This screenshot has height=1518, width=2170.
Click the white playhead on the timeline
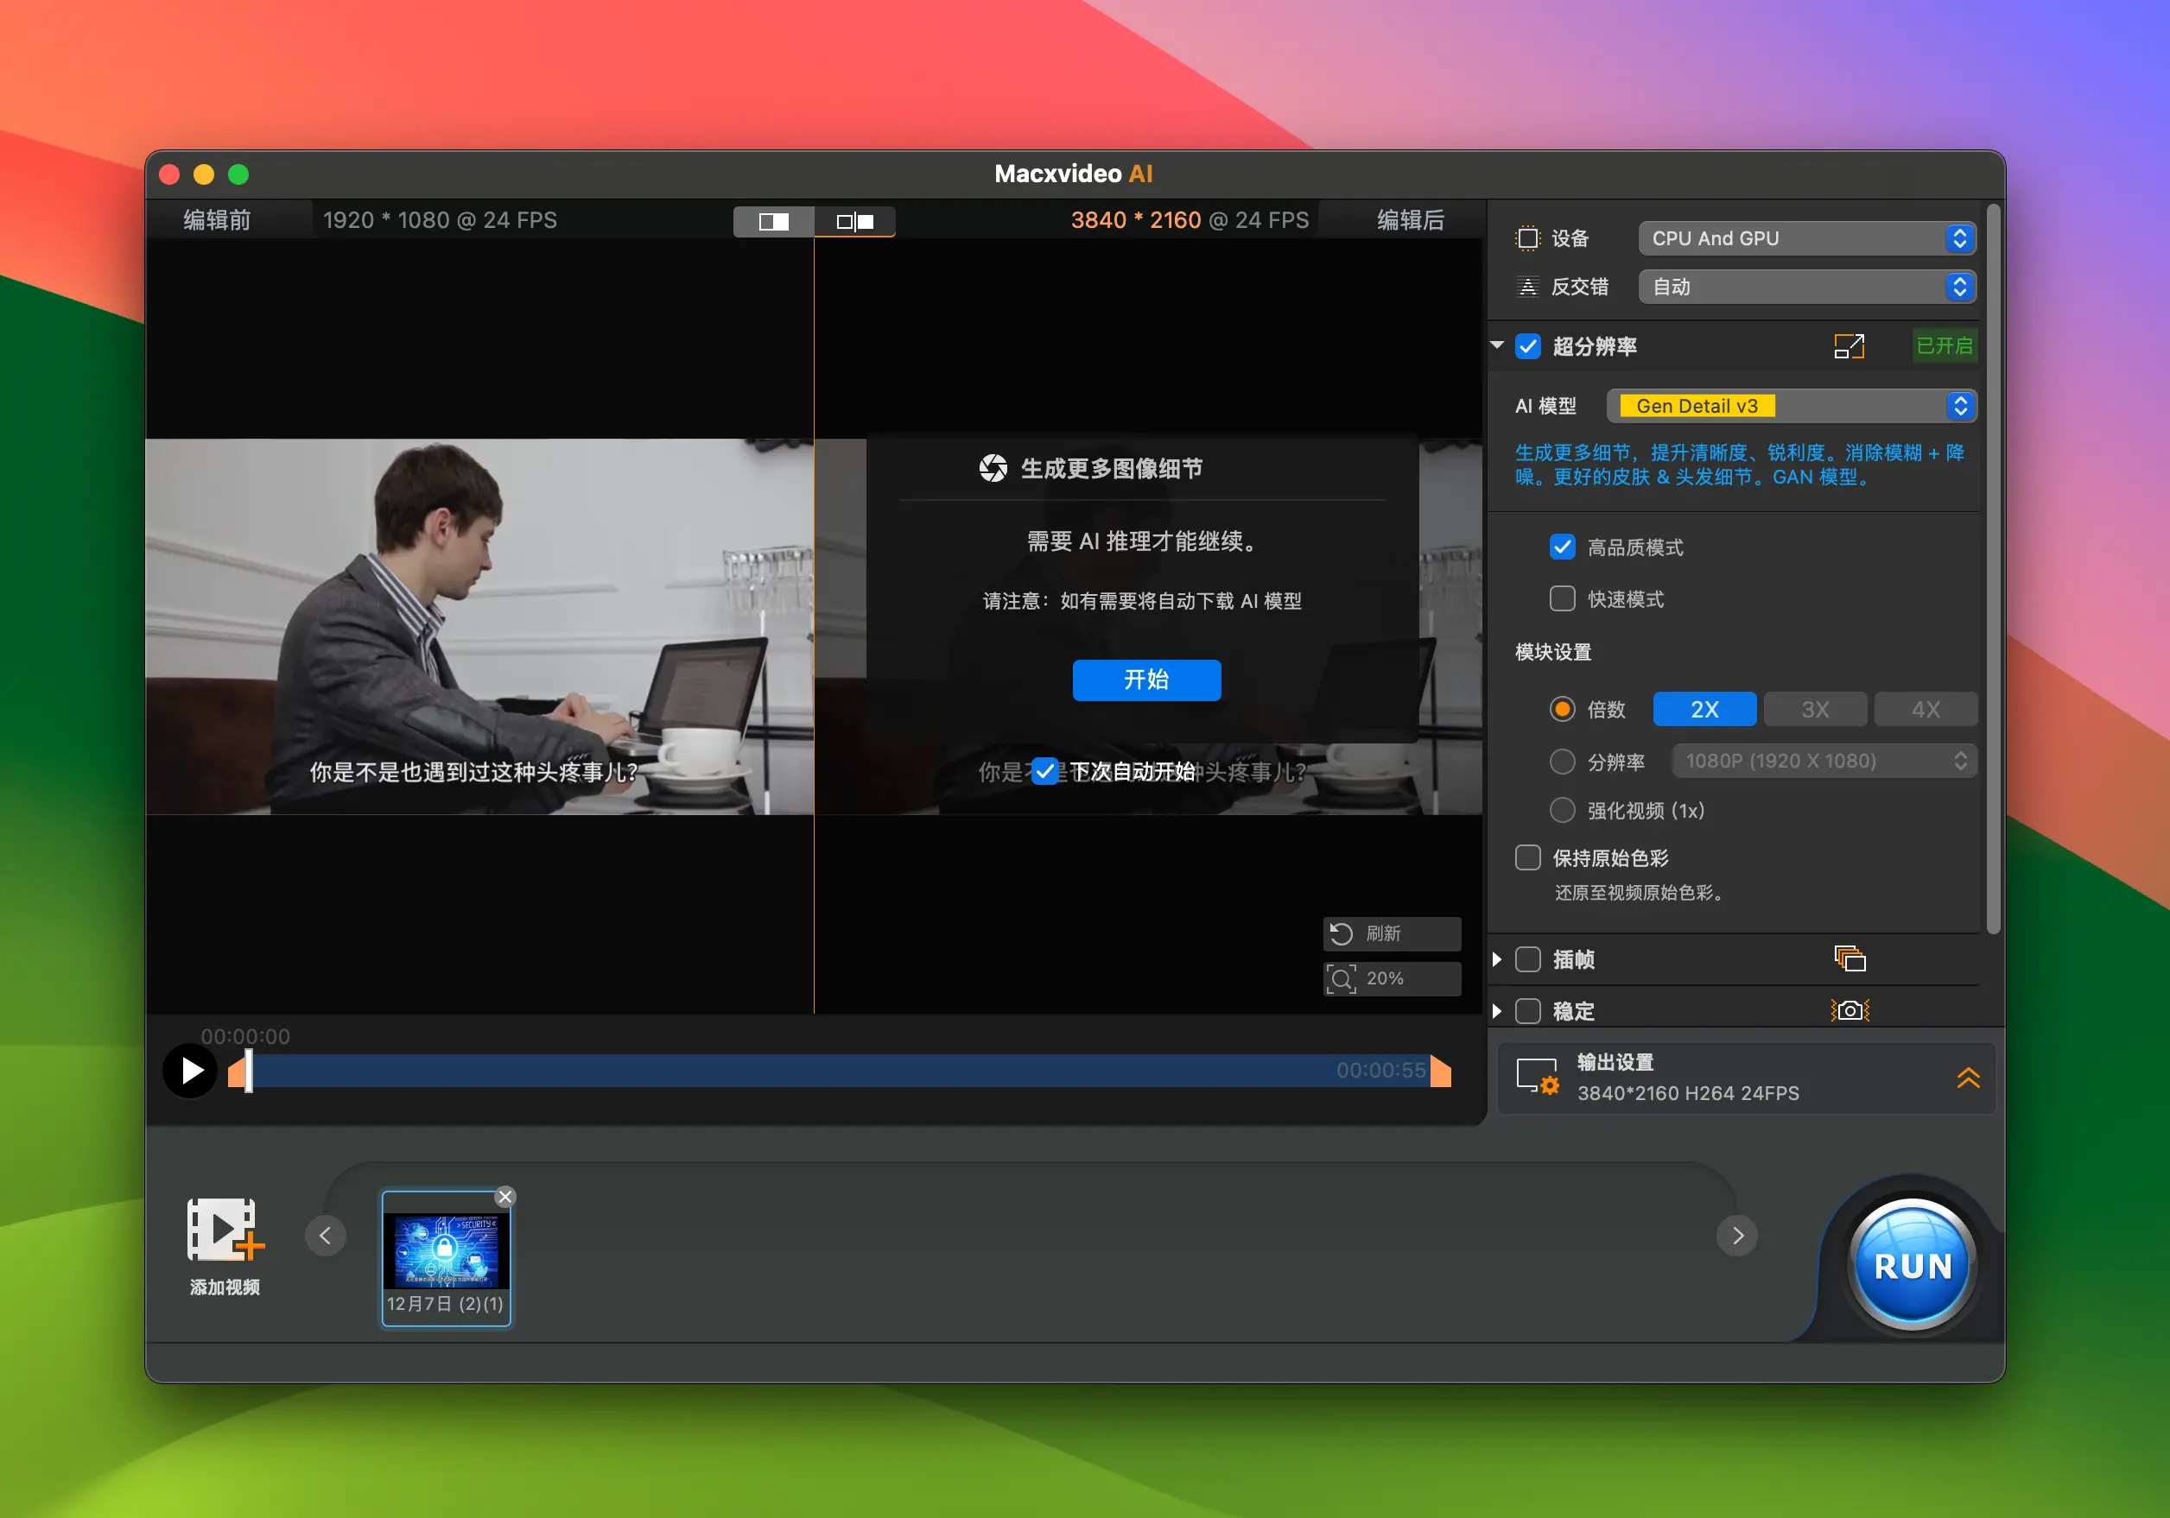pyautogui.click(x=249, y=1070)
